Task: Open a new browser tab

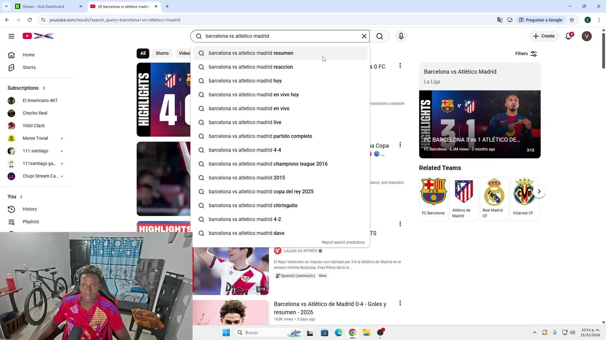Action: coord(167,7)
